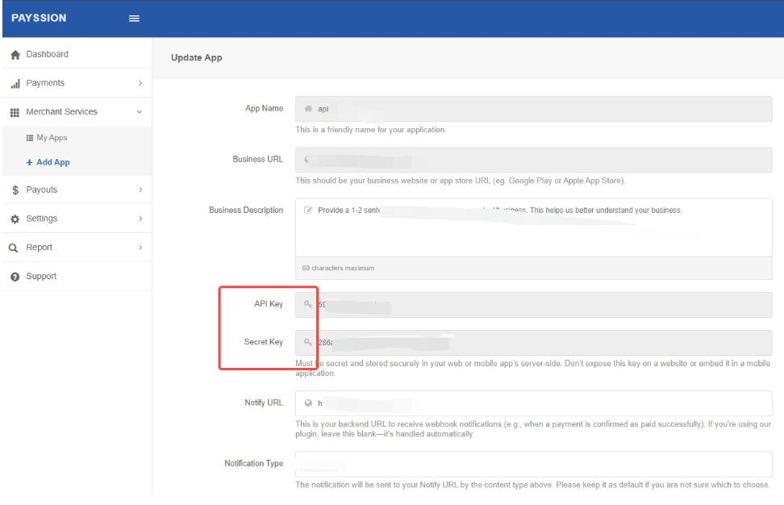
Task: Expand the Payouts submenu chevron
Action: pyautogui.click(x=140, y=190)
